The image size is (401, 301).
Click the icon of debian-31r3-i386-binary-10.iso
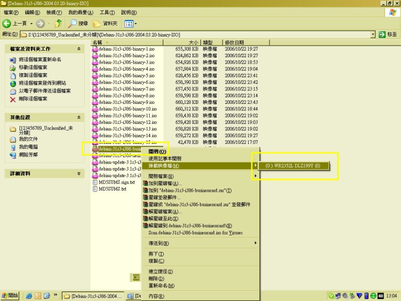[95, 109]
